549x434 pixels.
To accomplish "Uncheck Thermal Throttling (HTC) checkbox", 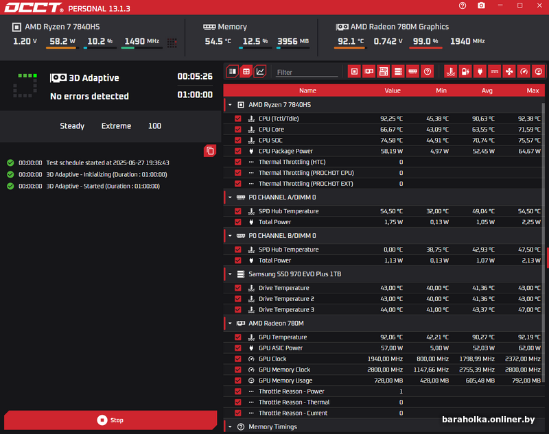I will tap(238, 162).
